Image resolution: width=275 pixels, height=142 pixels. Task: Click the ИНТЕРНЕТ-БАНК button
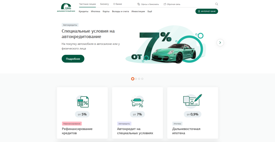pyautogui.click(x=206, y=11)
